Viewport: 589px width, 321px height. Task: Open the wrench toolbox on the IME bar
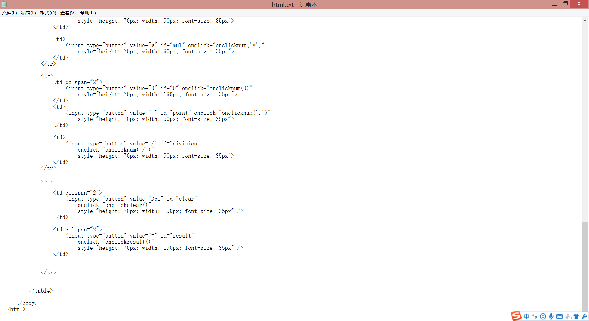(584, 316)
